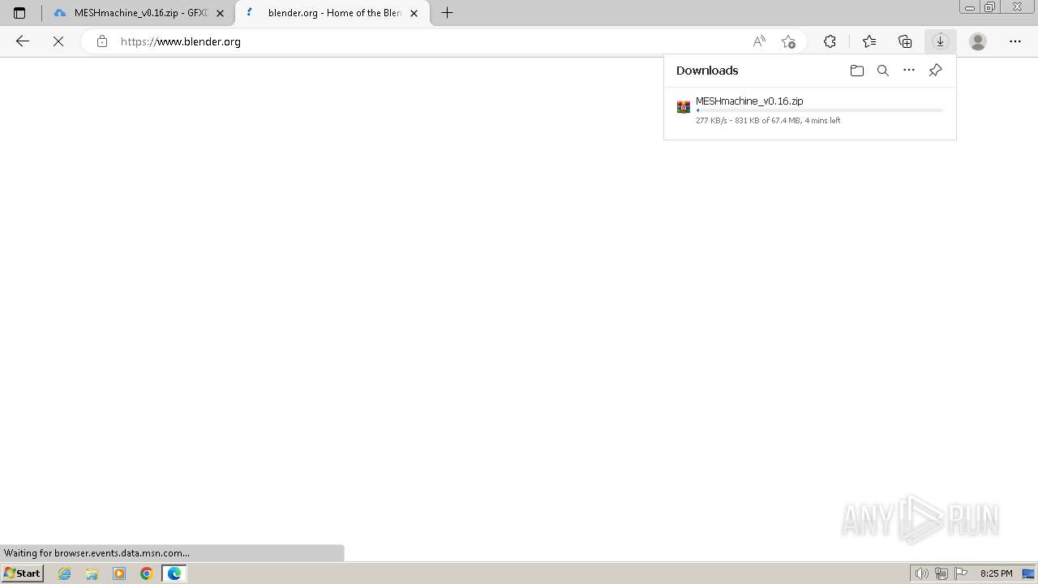Minimize the Edge browser window
Screen dimensions: 1038x584
click(x=970, y=7)
